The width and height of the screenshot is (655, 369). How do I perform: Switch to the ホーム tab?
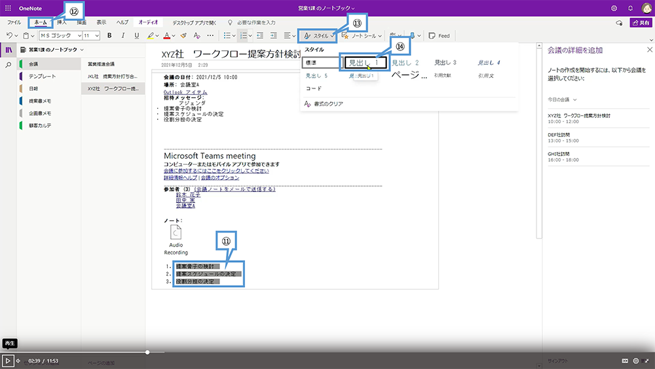pyautogui.click(x=41, y=22)
